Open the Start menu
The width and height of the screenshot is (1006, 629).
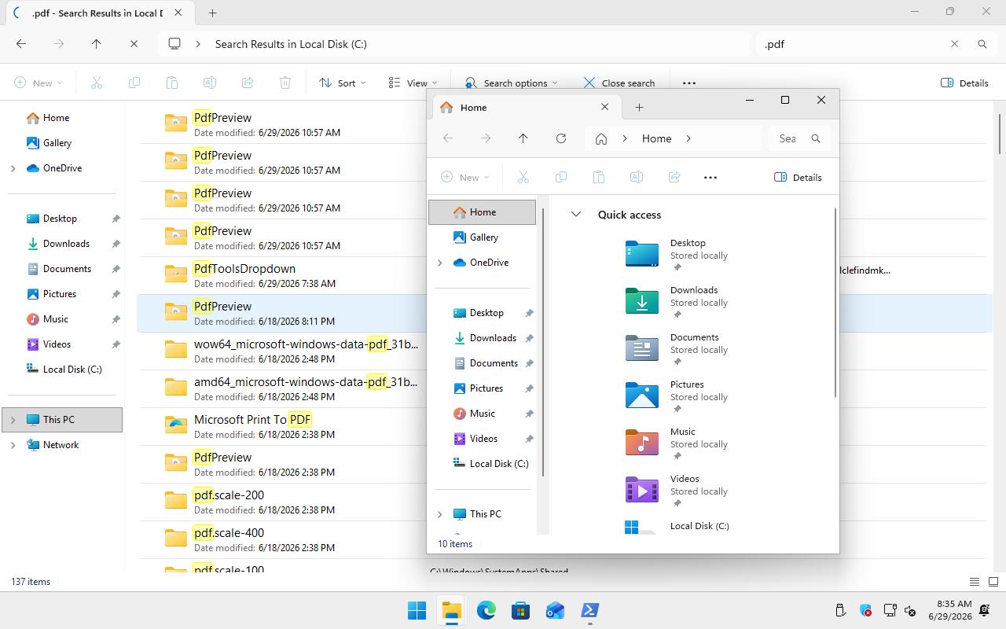click(x=417, y=610)
